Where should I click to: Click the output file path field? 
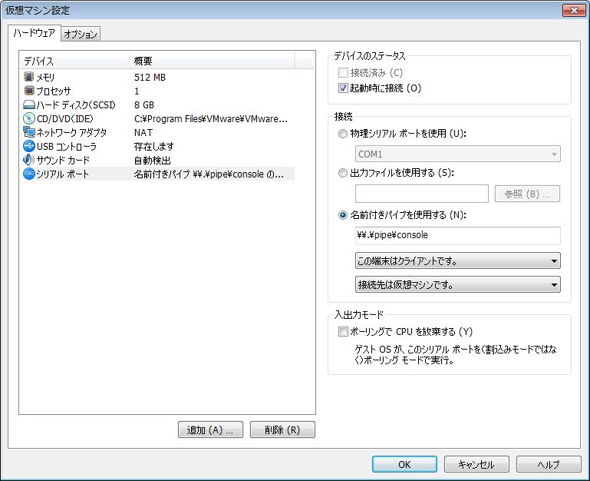422,194
